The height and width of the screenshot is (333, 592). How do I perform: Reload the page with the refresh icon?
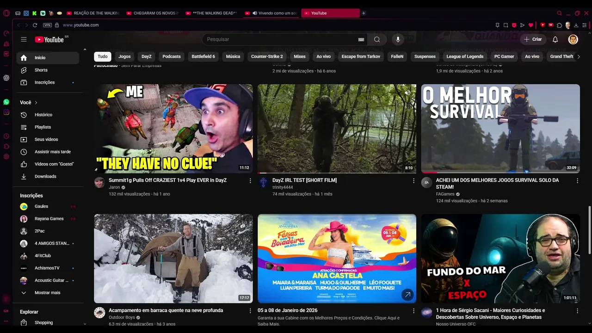pyautogui.click(x=35, y=25)
